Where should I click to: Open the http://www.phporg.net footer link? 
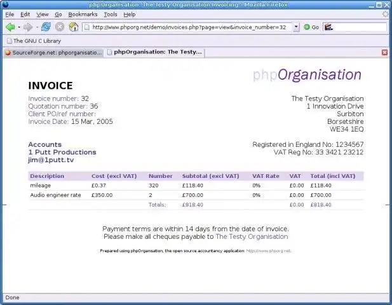(269, 251)
